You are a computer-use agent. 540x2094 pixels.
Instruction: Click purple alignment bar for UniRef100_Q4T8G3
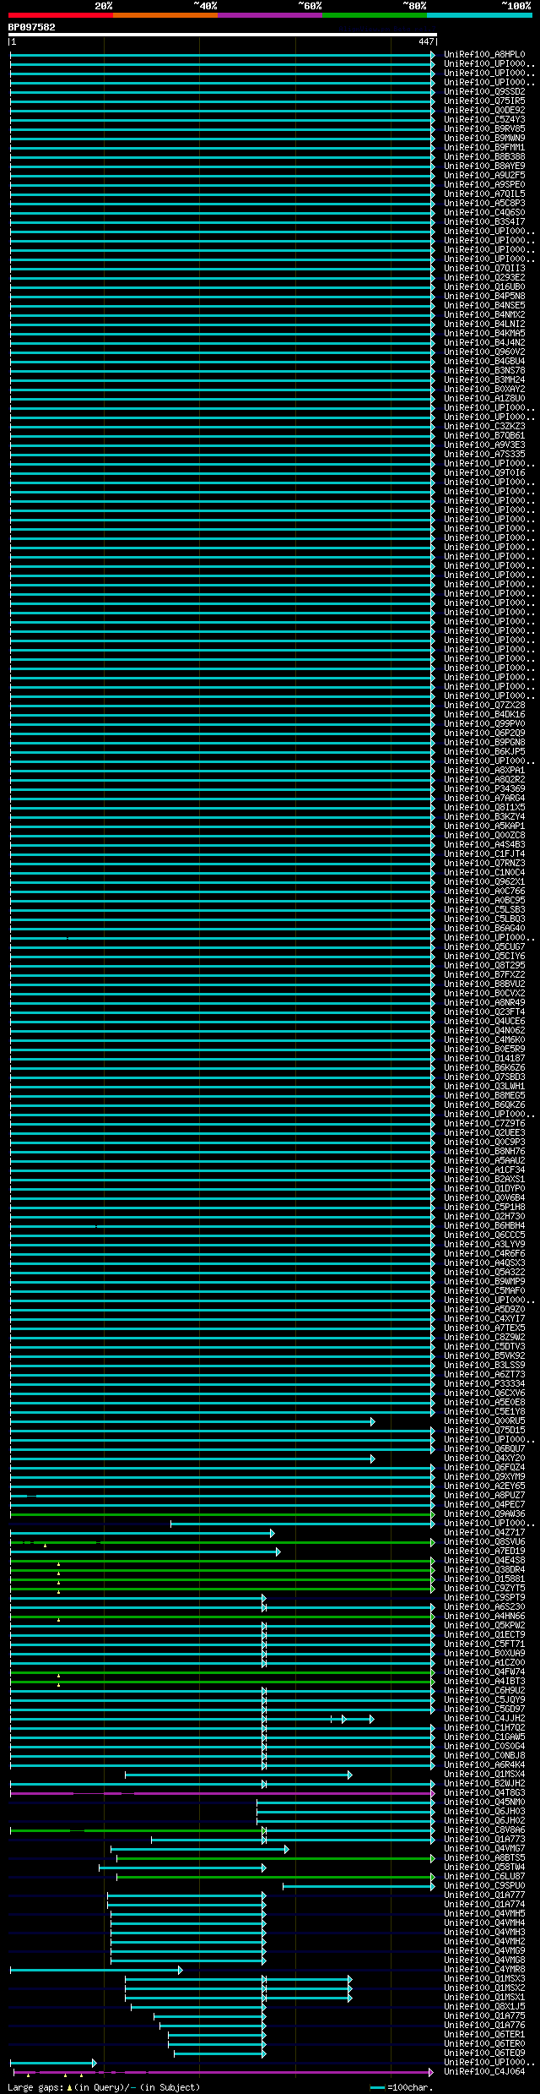coord(222,1793)
